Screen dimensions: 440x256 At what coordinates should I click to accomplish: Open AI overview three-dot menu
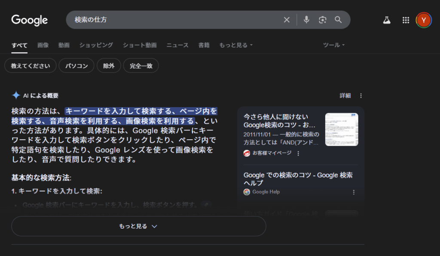point(361,96)
